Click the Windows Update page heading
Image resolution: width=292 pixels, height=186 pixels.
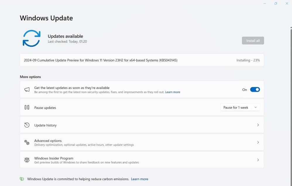click(x=46, y=18)
